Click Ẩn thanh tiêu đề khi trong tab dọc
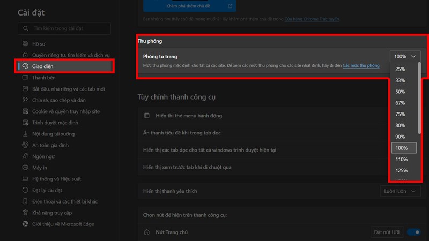Image resolution: width=429 pixels, height=241 pixels. (x=182, y=133)
